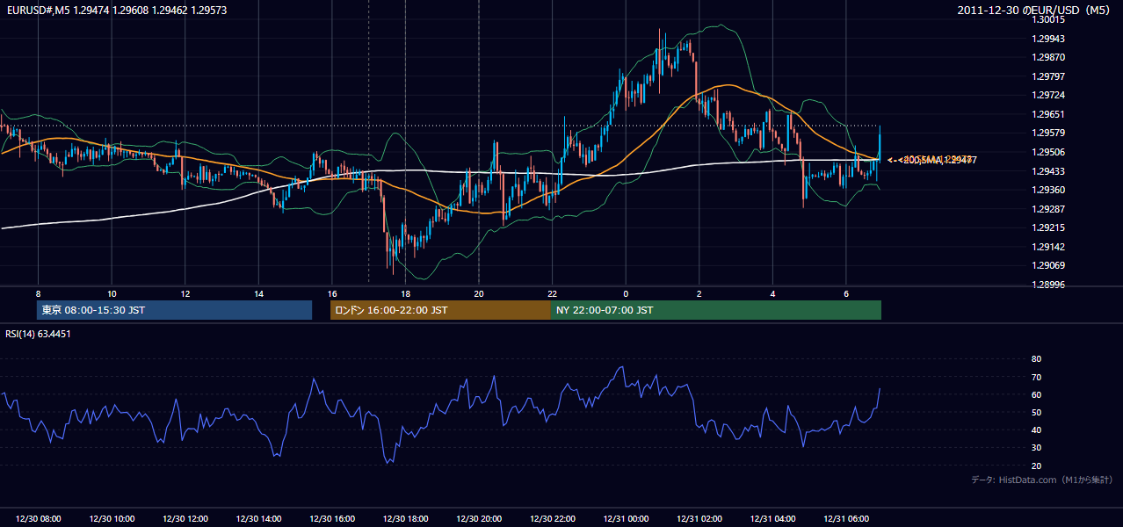Click the hour 4 tick on price chart

(x=772, y=293)
